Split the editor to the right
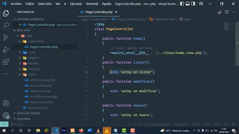The image size is (239, 134). pyautogui.click(x=227, y=12)
